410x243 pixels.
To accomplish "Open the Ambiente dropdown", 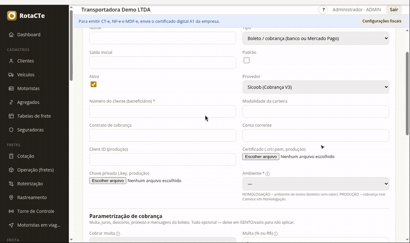I will 316,184.
